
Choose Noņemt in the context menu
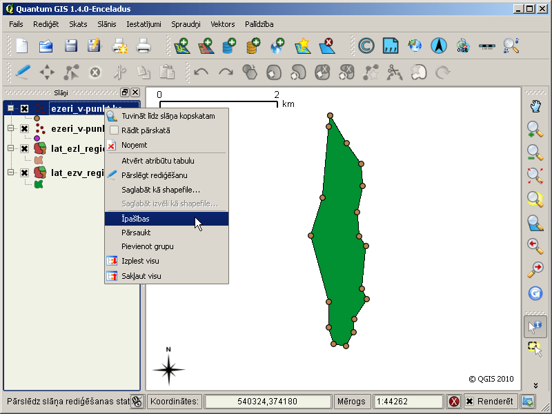point(166,145)
